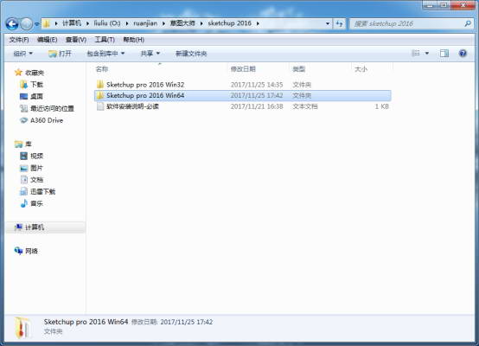Toggle the preview pane icon

(444, 54)
